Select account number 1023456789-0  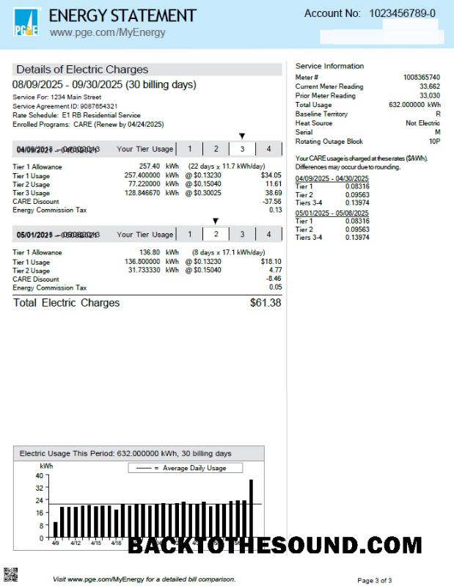(x=402, y=13)
